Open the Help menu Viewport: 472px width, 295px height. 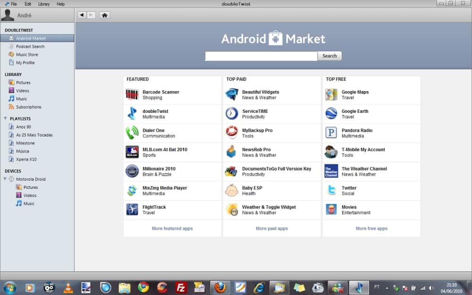(x=60, y=4)
